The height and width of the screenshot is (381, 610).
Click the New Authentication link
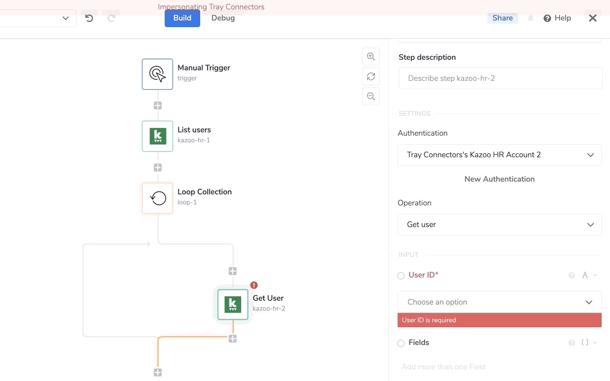499,179
